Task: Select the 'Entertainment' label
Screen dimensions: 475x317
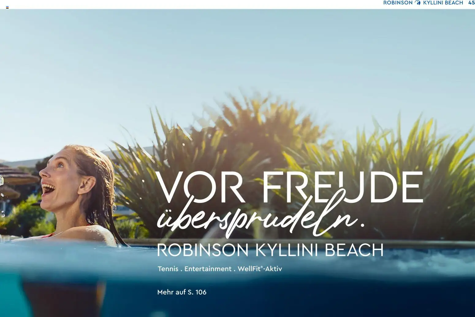Action: coord(208,269)
